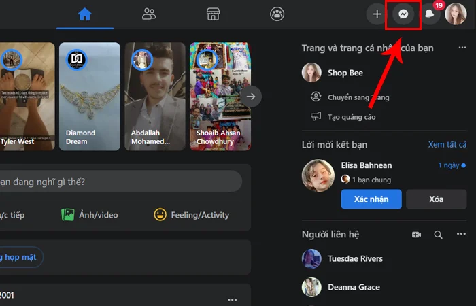Click Shop Bee's avatar

point(311,73)
